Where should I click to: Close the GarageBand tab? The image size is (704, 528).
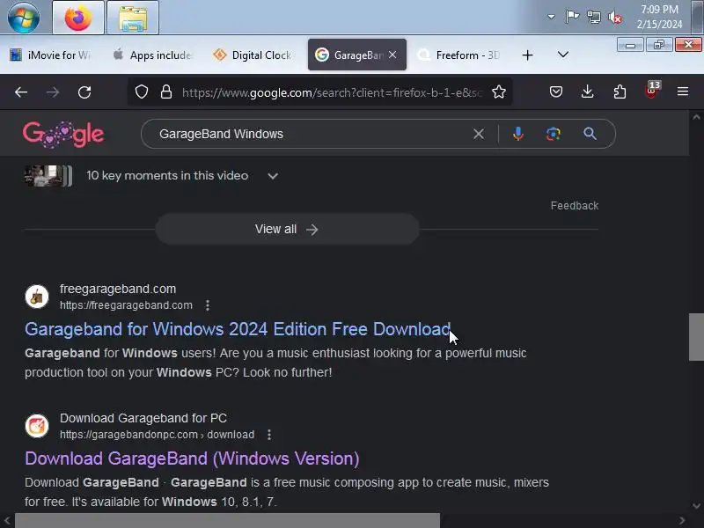point(392,55)
